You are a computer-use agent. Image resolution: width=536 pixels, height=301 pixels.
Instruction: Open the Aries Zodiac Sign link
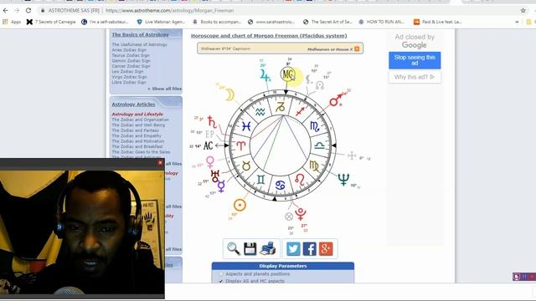[129, 50]
